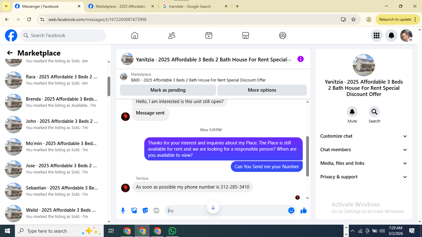Screen dimensions: 422x237
Task: Open the Marketplace storefront icon
Action: click(246, 35)
